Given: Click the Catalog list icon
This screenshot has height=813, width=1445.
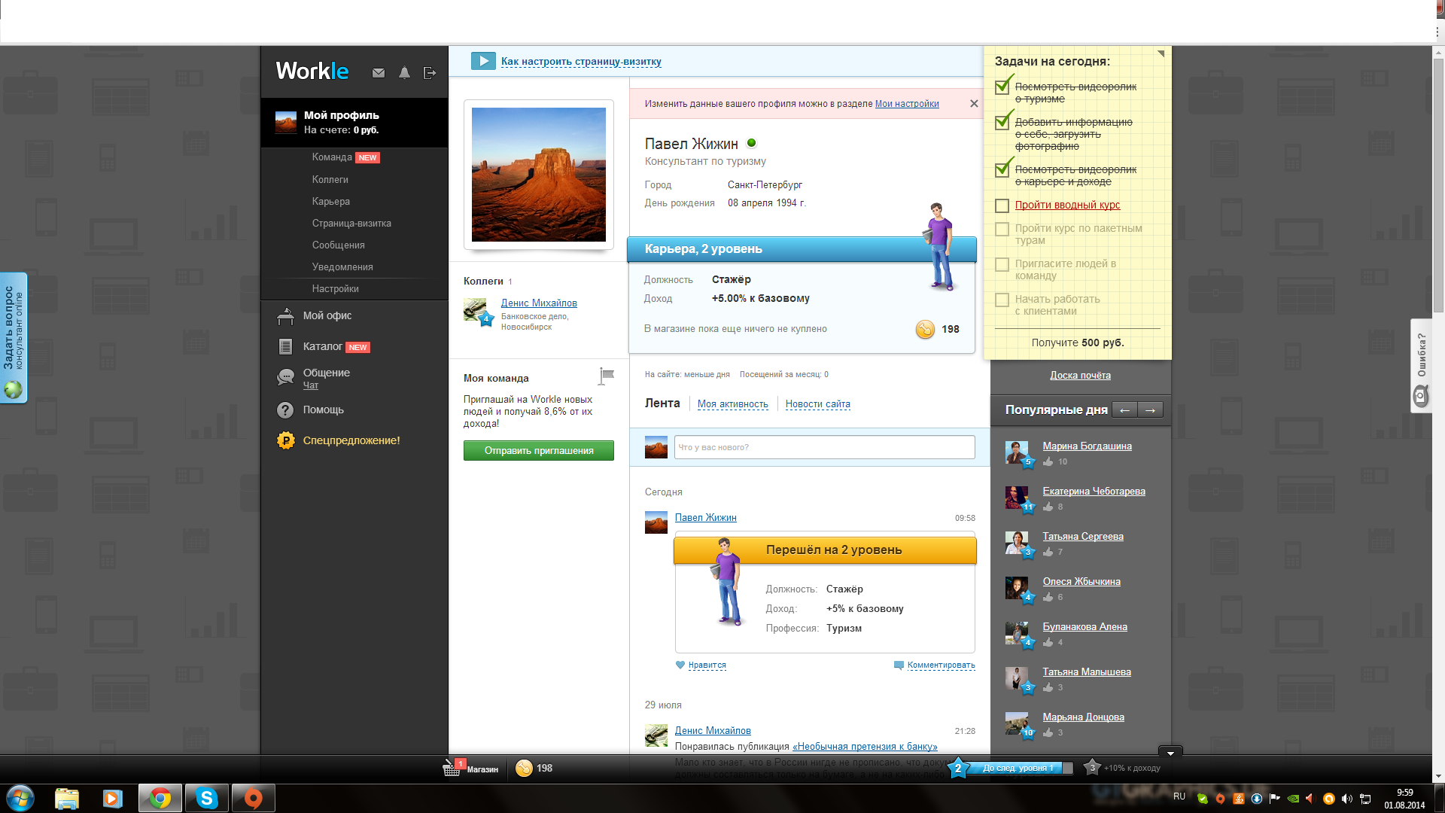Looking at the screenshot, I should (x=285, y=347).
